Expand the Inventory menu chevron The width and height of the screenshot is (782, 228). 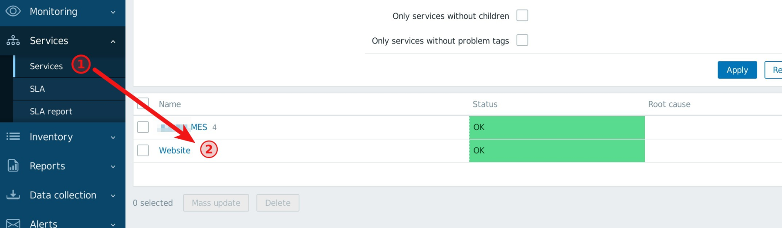pyautogui.click(x=113, y=137)
